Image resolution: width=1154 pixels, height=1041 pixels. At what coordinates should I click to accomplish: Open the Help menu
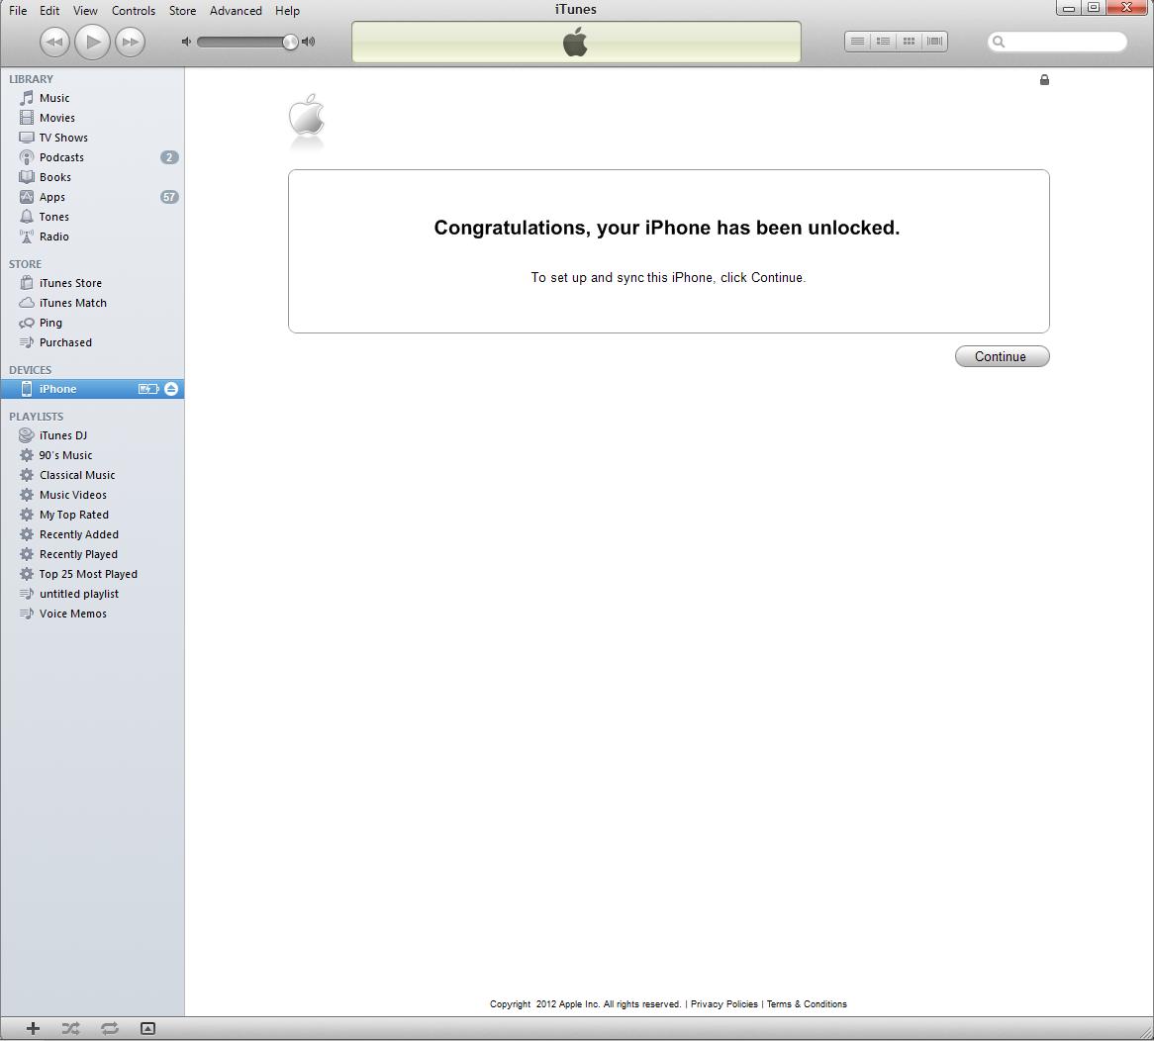287,10
